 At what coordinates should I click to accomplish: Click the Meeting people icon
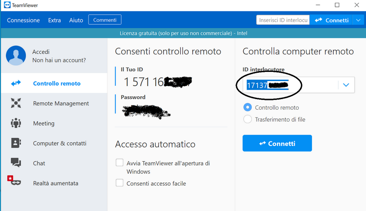click(16, 123)
